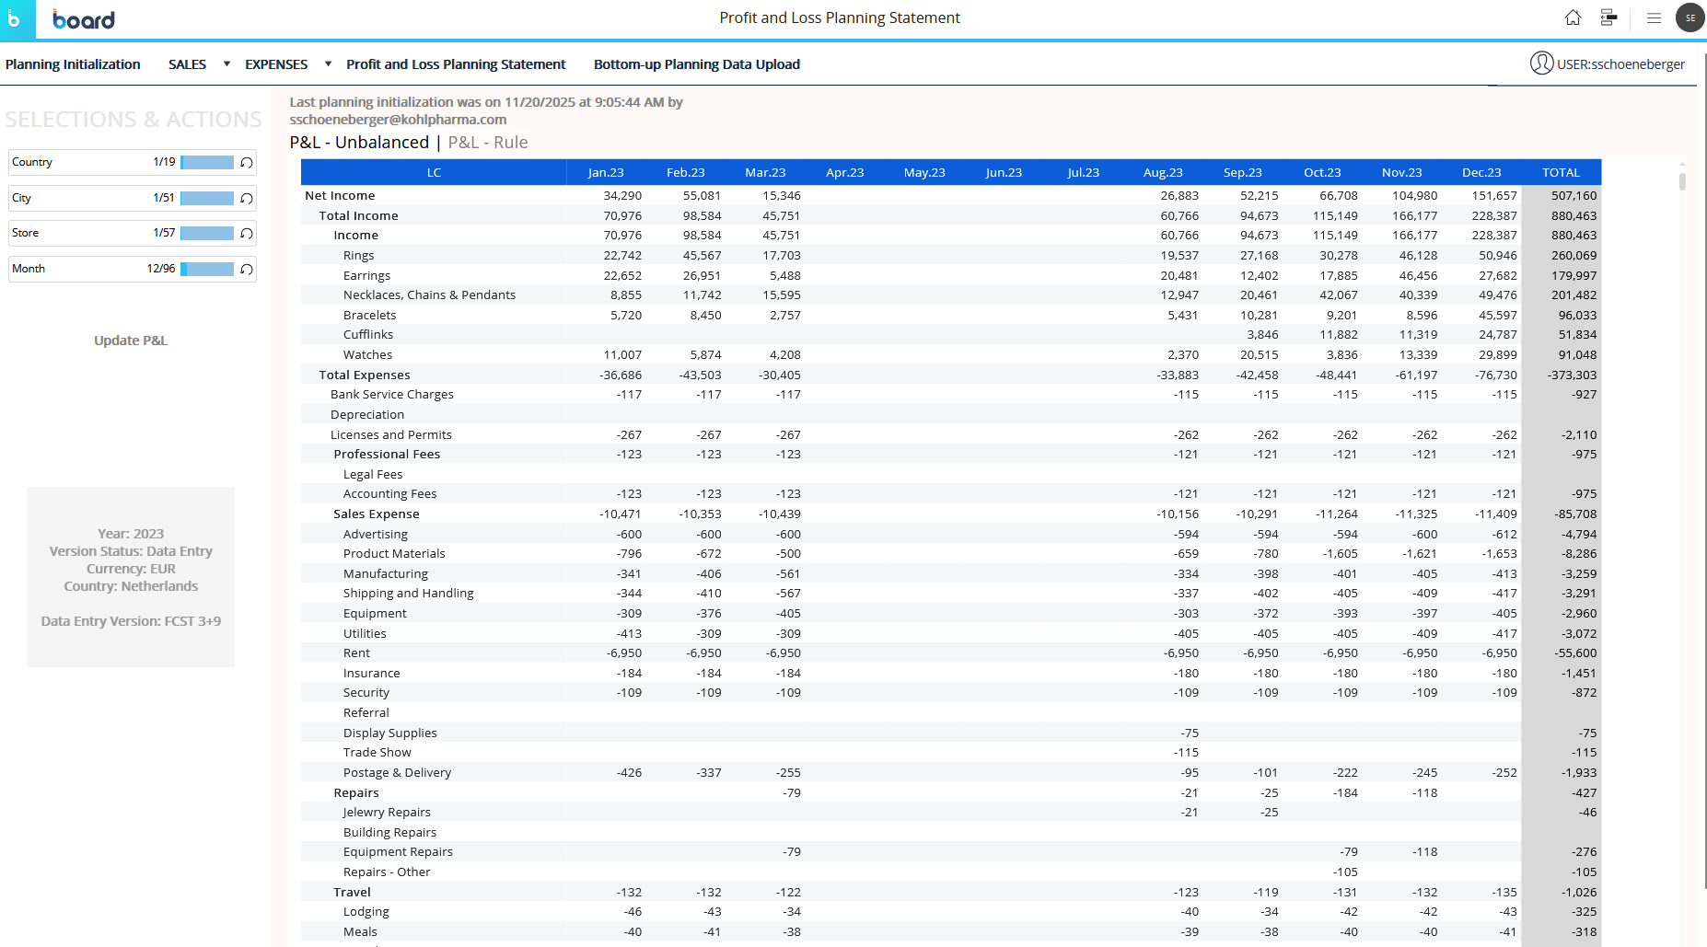Click the Board 'b' logo tile
The width and height of the screenshot is (1707, 947).
tap(17, 19)
